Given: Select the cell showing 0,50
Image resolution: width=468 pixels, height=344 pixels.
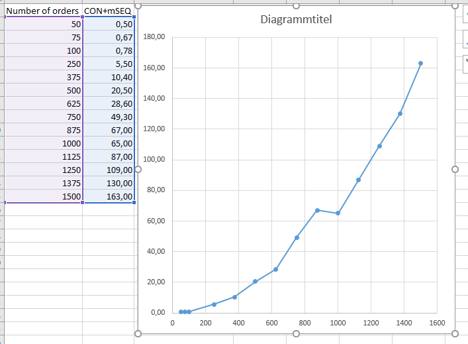Looking at the screenshot, I should 109,24.
